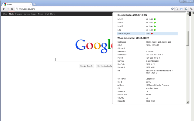194x121 pixels.
Task: Select the Search Engine blocklist row label
Action: click(124, 34)
